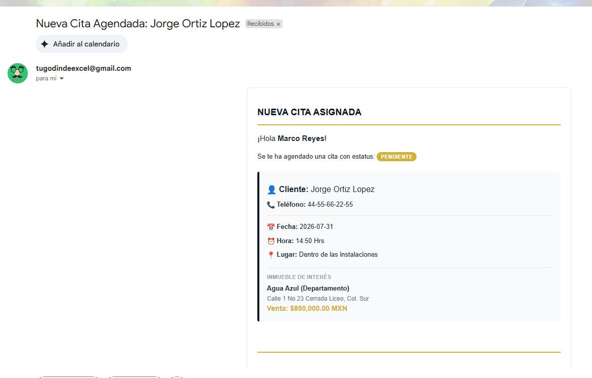592x378 pixels.
Task: Click the NUEVA CITA ASIGNADA heading
Action: tap(309, 112)
